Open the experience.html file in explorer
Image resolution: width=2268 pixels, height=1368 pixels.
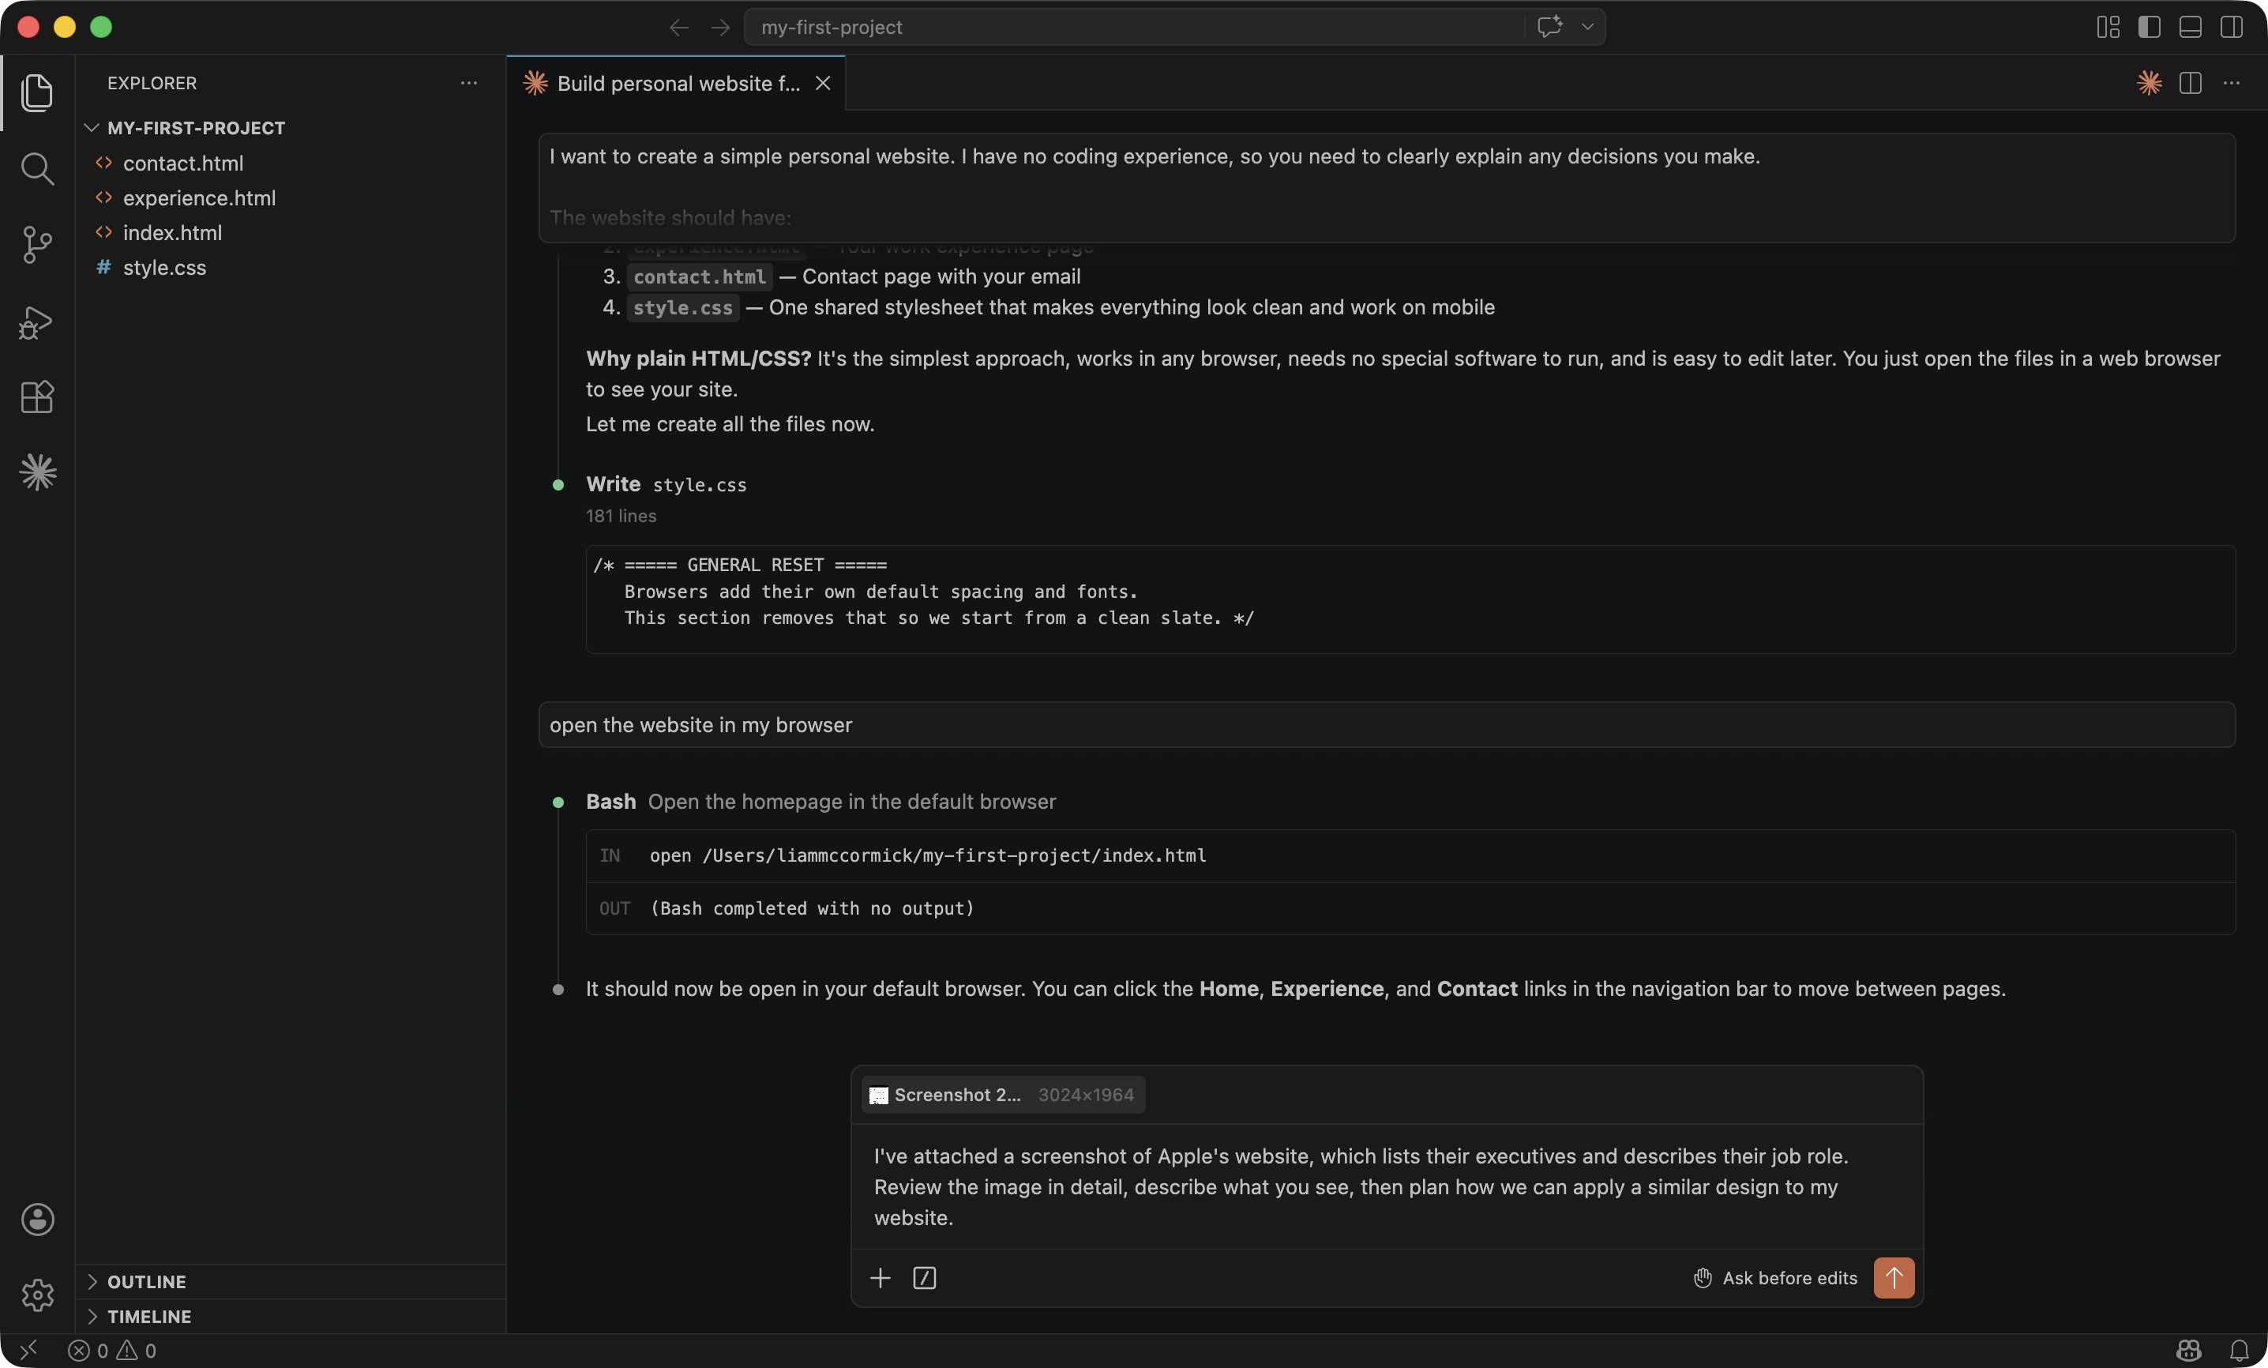click(x=199, y=198)
